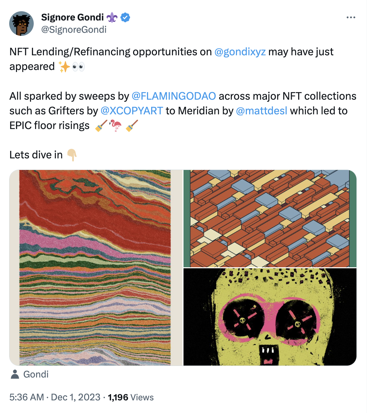Click the blue verified badge

click(x=125, y=17)
